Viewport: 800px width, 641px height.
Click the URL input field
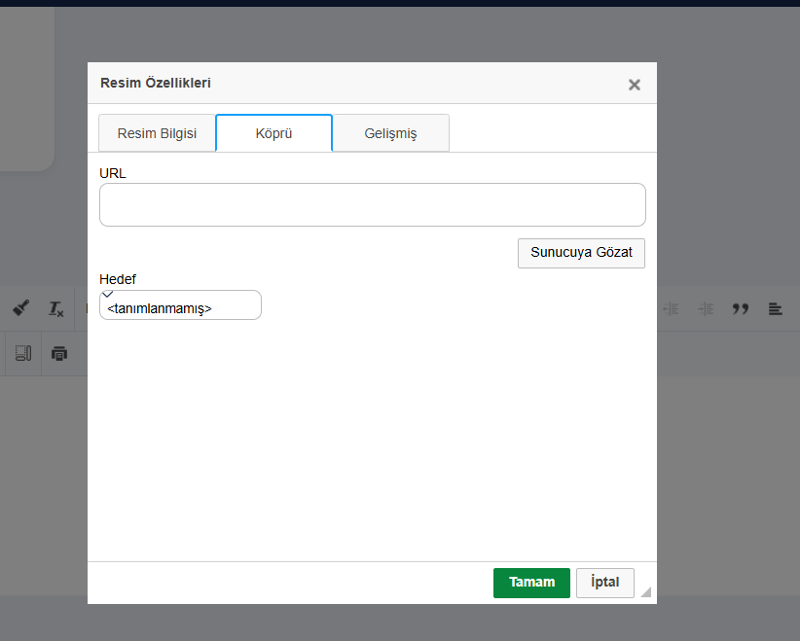373,204
